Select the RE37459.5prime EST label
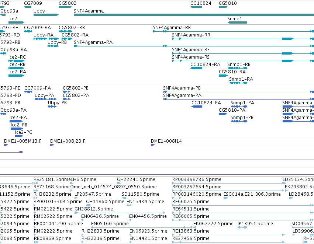 click(191, 238)
